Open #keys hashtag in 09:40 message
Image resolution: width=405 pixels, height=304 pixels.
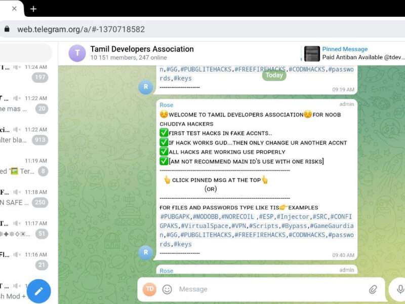pyautogui.click(x=183, y=244)
